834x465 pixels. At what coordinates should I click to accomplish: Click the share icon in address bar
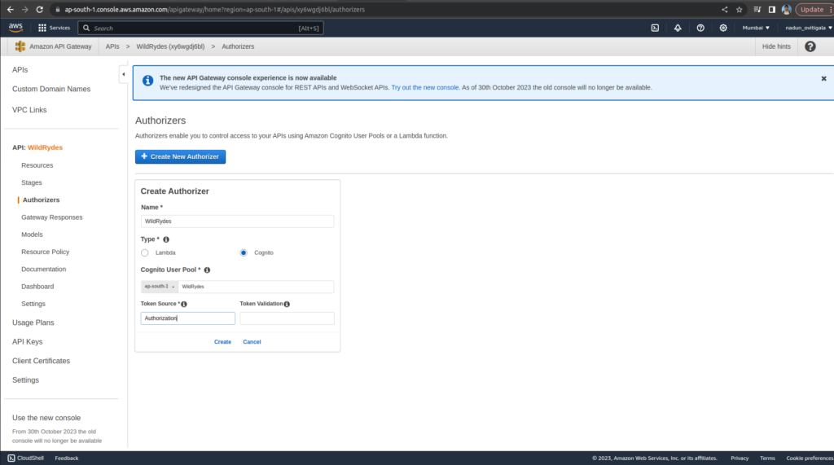[x=724, y=10]
